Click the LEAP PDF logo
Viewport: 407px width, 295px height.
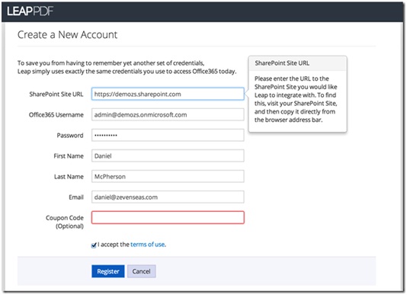pyautogui.click(x=30, y=11)
